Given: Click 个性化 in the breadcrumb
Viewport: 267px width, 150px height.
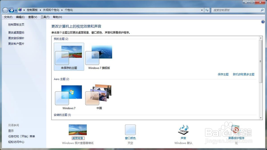Looking at the screenshot, I should pyautogui.click(x=69, y=10).
